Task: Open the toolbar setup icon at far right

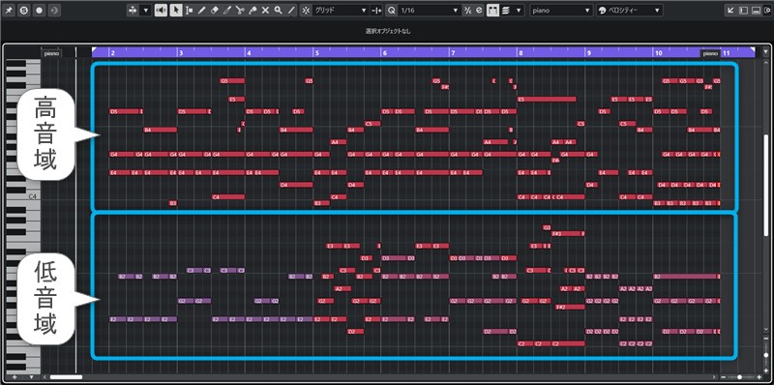Action: coord(767,11)
